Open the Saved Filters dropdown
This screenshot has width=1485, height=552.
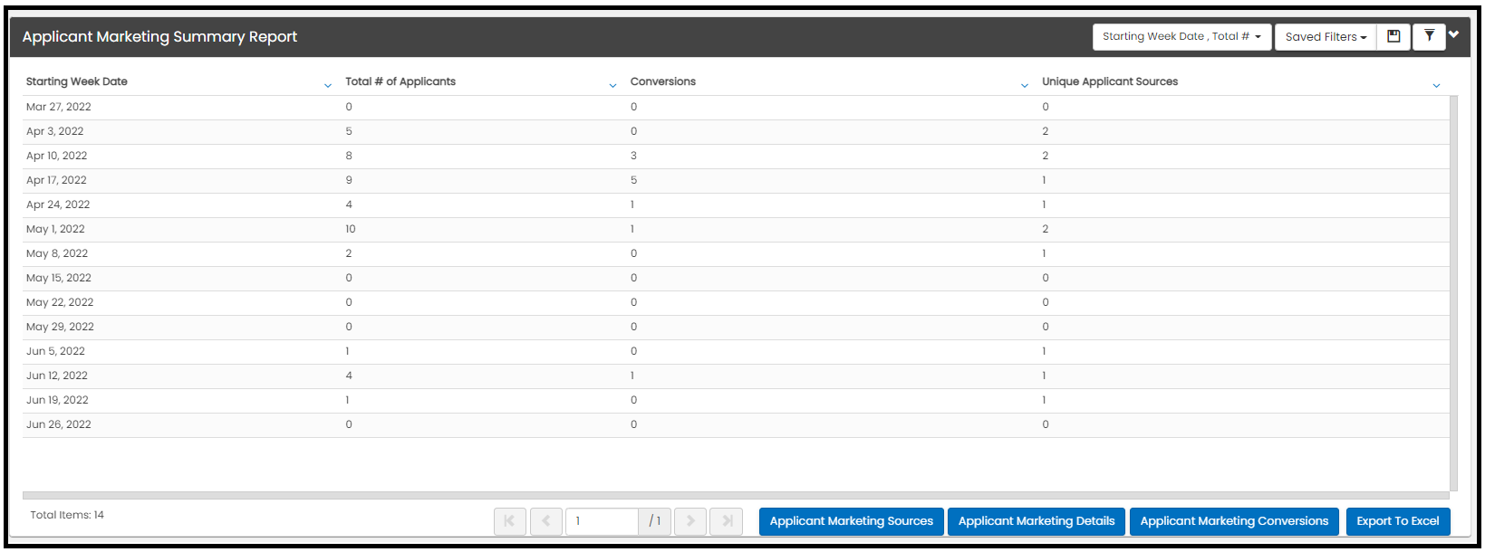(x=1326, y=37)
